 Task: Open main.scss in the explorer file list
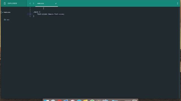(x=7, y=12)
